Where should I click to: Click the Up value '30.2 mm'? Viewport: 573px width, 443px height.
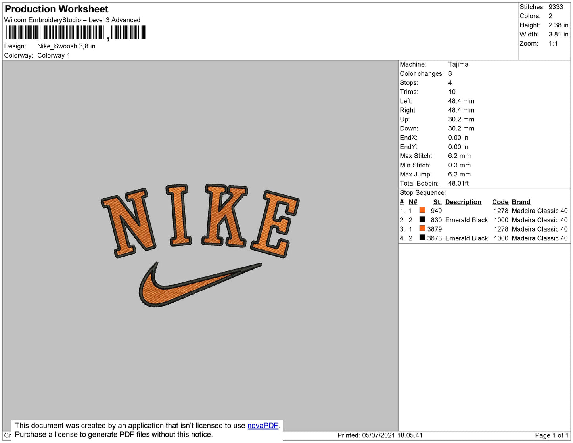(x=461, y=119)
